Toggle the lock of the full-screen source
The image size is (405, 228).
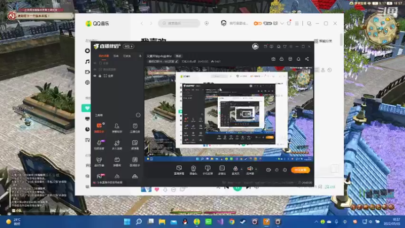[x=100, y=76]
